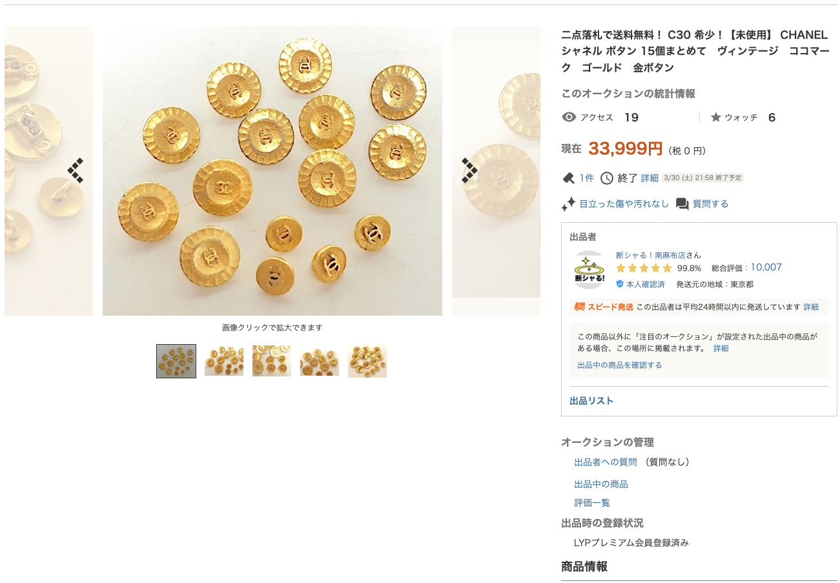Click the 10,007 total rating link
The height and width of the screenshot is (583, 840).
(x=766, y=267)
